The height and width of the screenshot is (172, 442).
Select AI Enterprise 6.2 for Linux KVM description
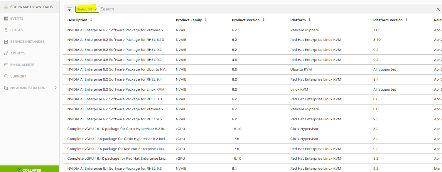click(116, 89)
